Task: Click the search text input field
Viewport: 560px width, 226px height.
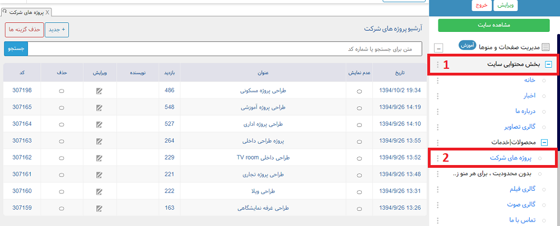Action: [x=224, y=49]
